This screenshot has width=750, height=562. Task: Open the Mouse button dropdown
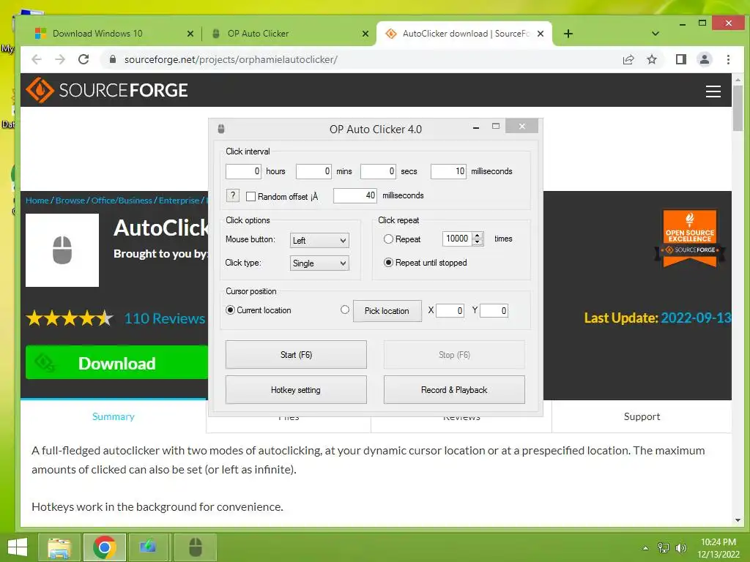click(319, 240)
